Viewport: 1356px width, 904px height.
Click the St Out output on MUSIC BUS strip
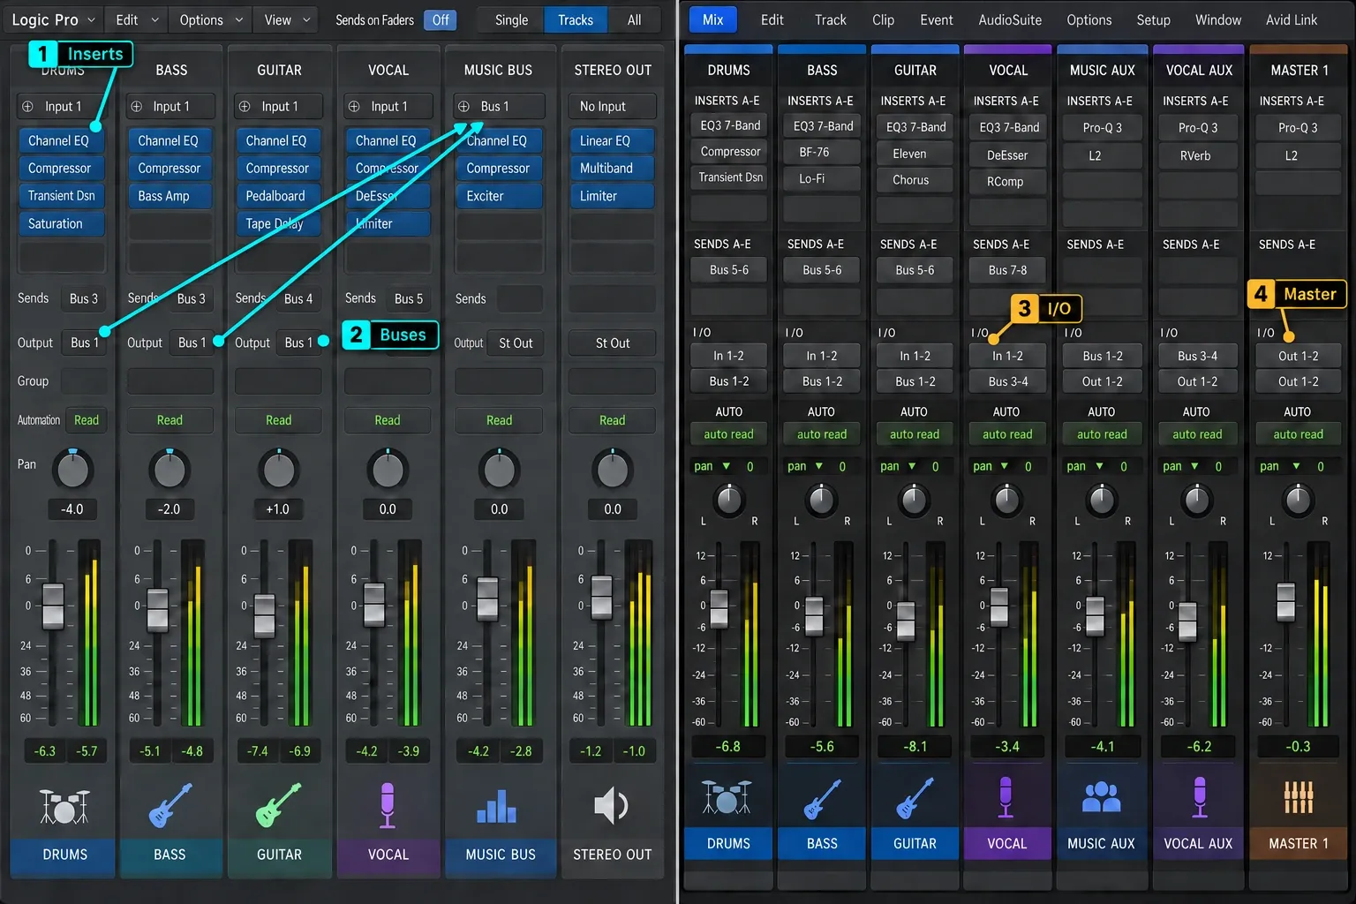point(516,343)
